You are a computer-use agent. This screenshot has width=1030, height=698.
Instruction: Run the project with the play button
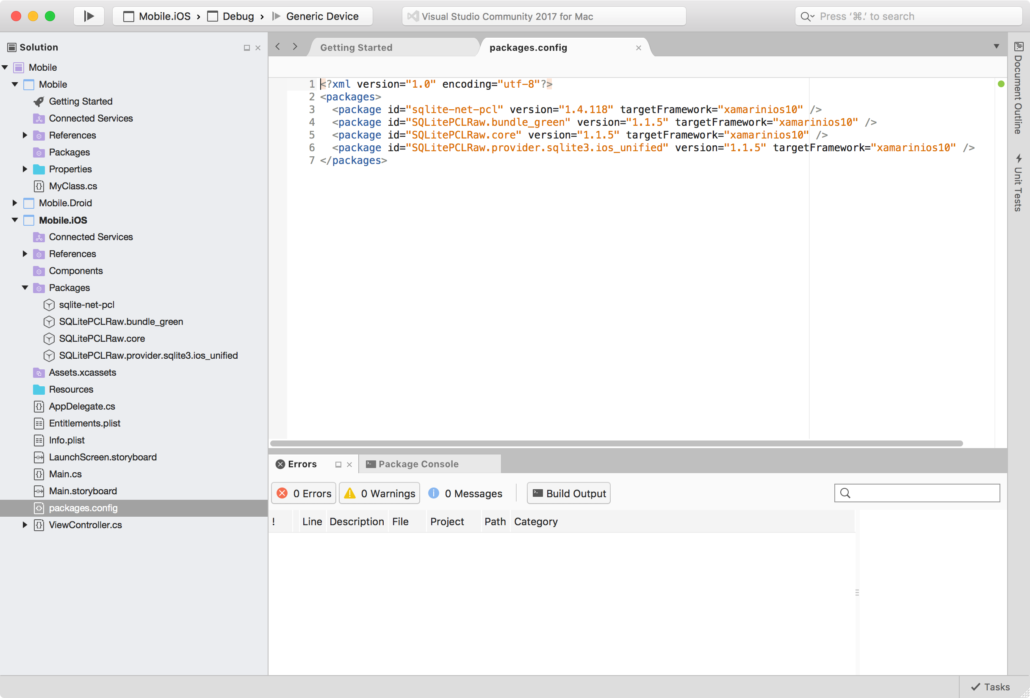(89, 17)
